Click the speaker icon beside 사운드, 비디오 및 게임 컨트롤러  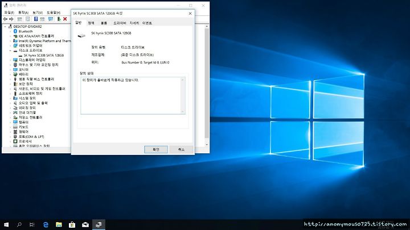[15, 89]
